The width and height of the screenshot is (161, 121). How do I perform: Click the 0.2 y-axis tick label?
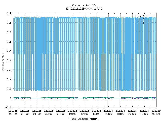coord(9,79)
